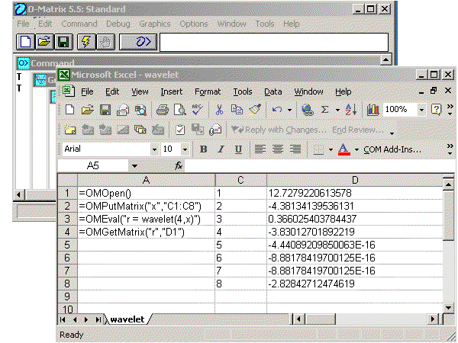Viewport: 458px width, 343px height.
Task: Select Format Painter brush icon
Action: click(255, 111)
